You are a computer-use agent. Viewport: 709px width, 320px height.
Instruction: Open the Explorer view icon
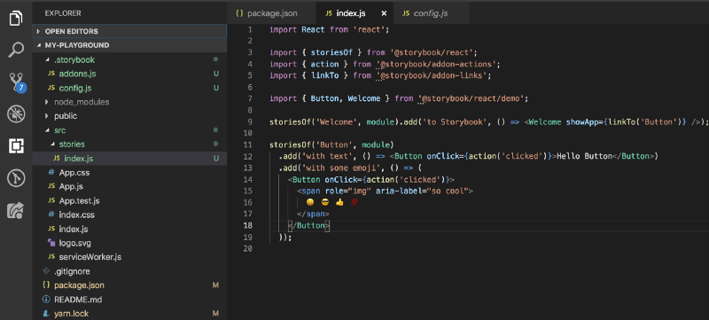point(16,19)
